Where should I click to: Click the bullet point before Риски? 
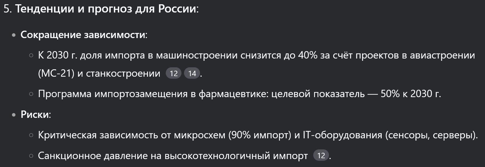click(x=14, y=115)
